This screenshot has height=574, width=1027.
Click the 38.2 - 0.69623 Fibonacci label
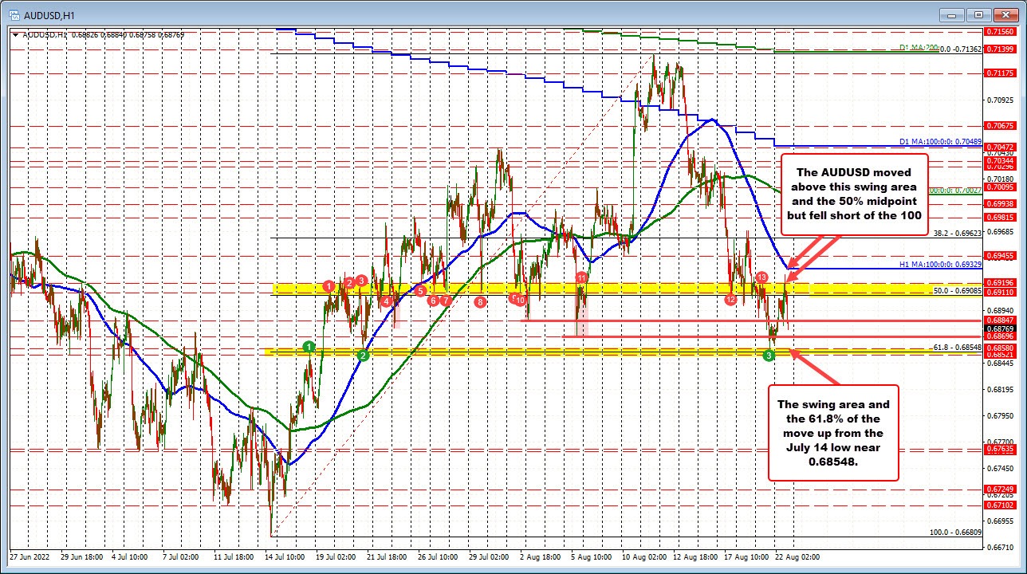[957, 234]
